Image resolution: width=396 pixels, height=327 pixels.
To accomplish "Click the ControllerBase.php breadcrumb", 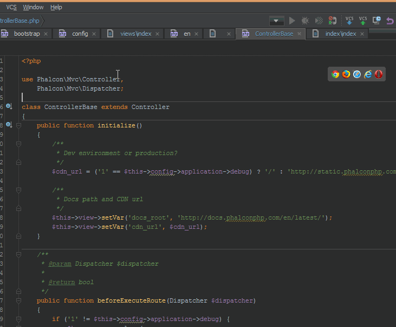I will tap(20, 21).
